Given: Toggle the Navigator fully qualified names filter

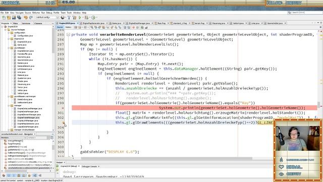Looking at the screenshot, I should [29, 175].
